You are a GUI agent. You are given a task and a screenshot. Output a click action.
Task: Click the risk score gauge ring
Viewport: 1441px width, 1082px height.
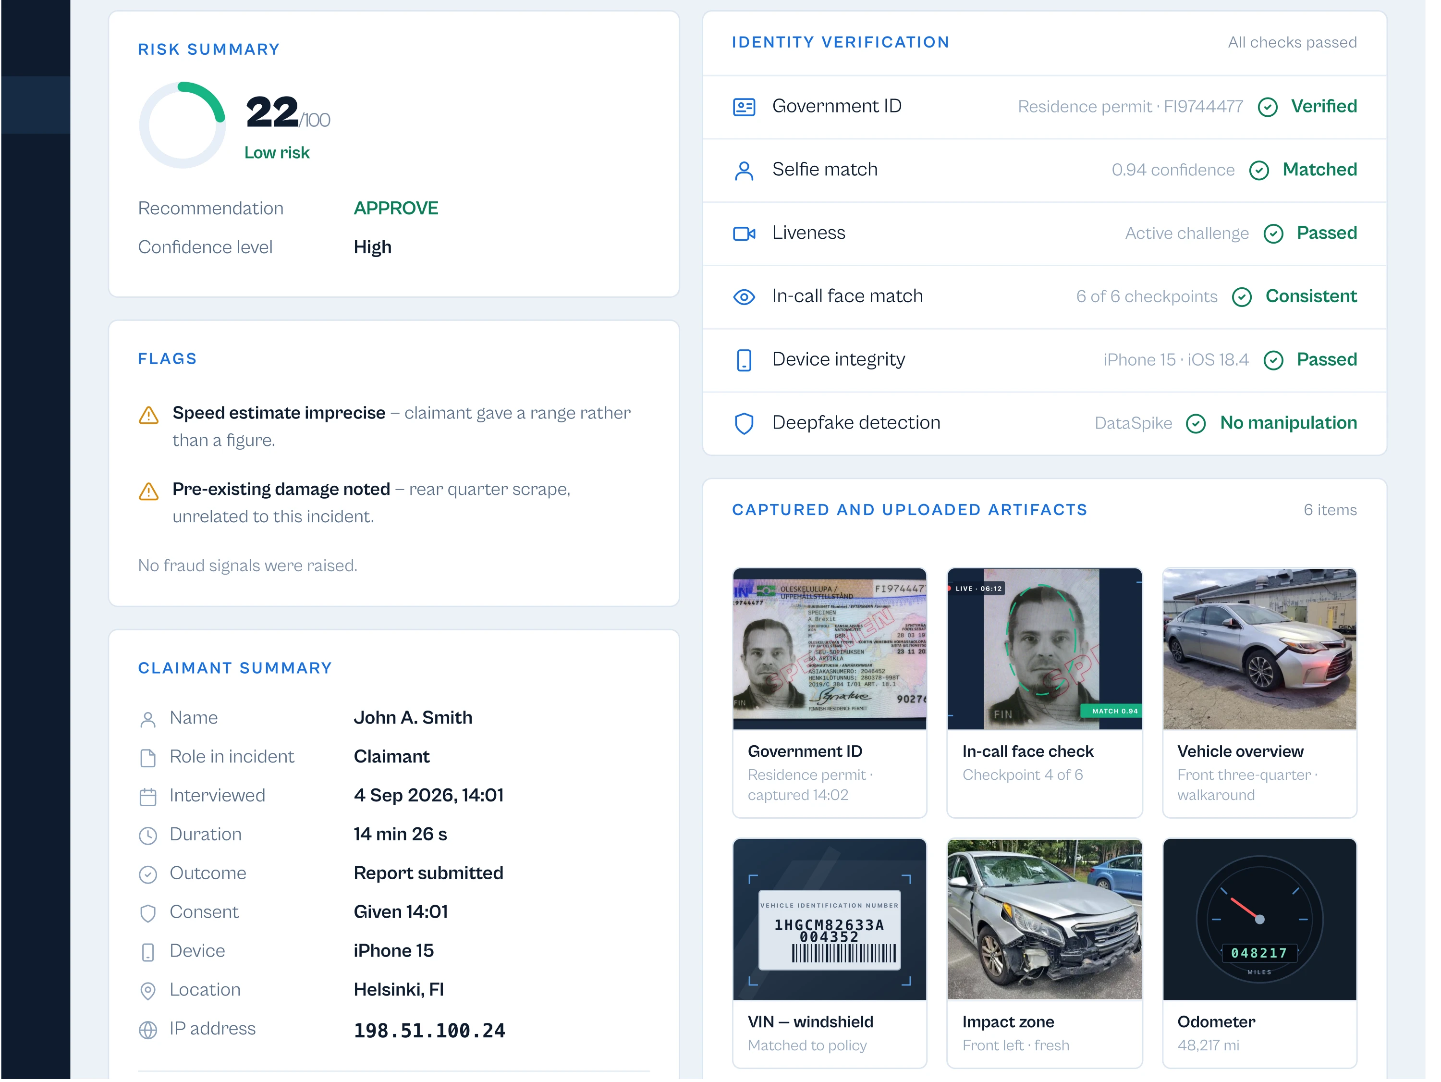(183, 125)
